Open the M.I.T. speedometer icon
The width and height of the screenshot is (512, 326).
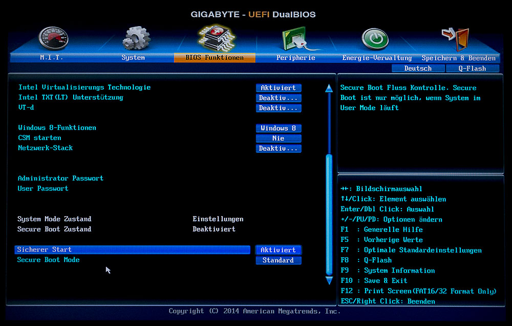tap(53, 38)
